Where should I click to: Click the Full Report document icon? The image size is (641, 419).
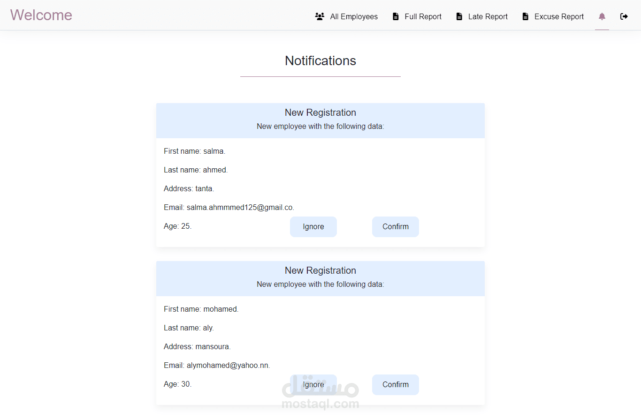pyautogui.click(x=396, y=16)
